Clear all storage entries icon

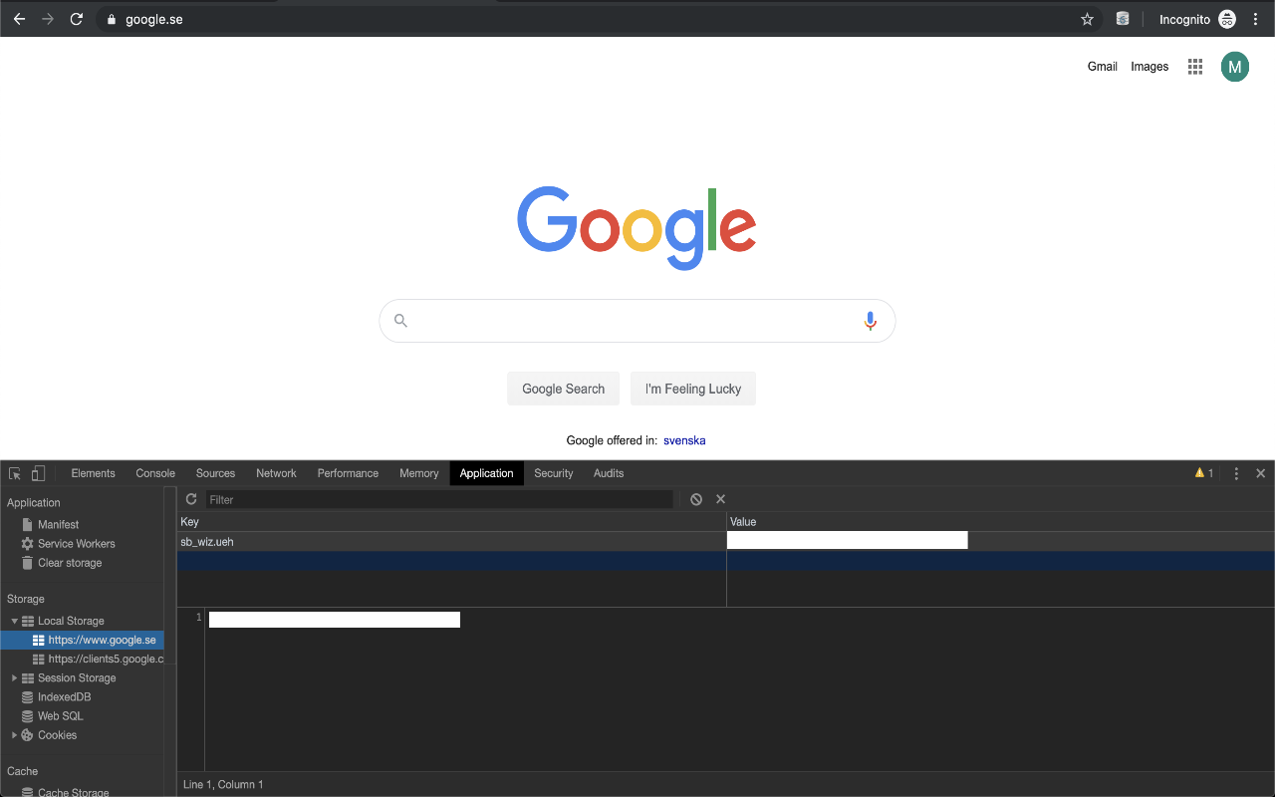pos(696,499)
